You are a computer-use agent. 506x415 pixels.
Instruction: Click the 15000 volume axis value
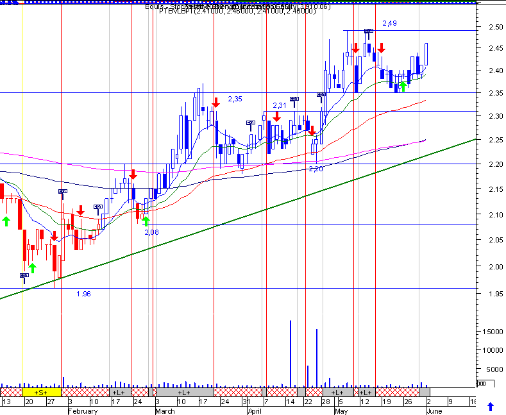click(493, 332)
